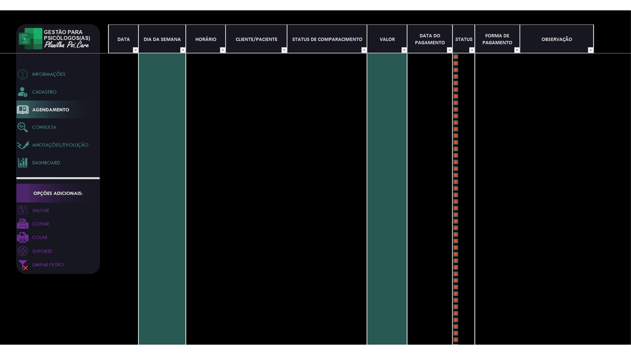Click the Consulta magnifier icon
This screenshot has height=355, width=631.
click(x=23, y=127)
